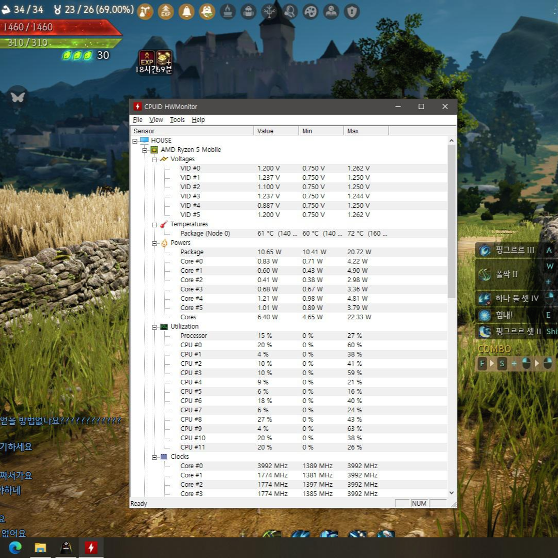Viewport: 558px width, 558px height.
Task: Click the red EXP buff icon
Action: click(147, 58)
